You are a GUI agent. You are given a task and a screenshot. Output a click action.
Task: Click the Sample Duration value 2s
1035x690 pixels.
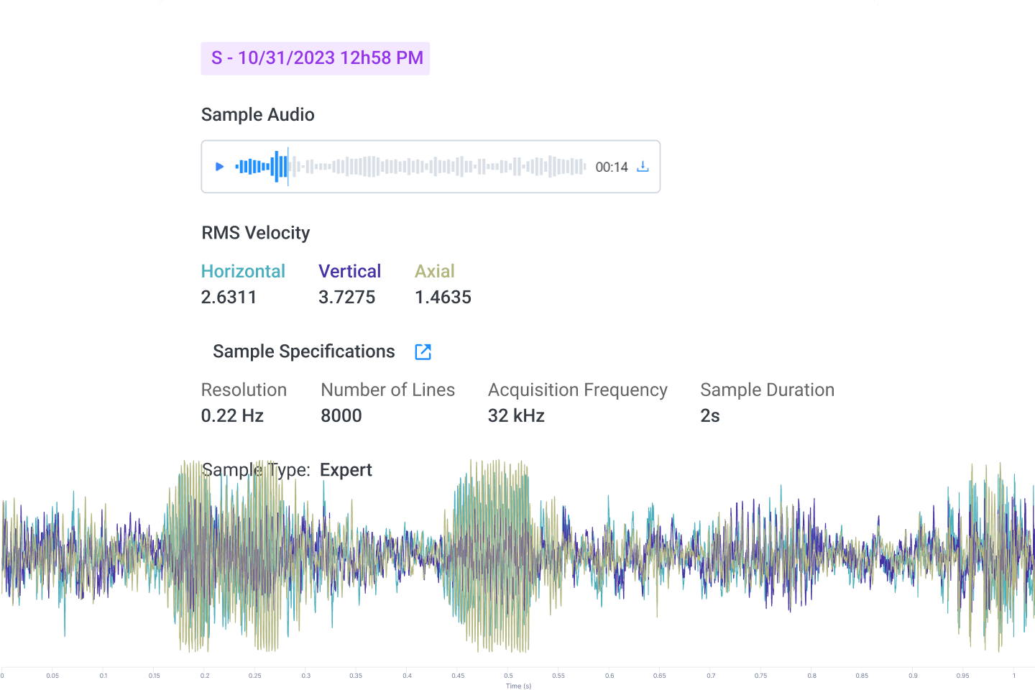coord(709,415)
